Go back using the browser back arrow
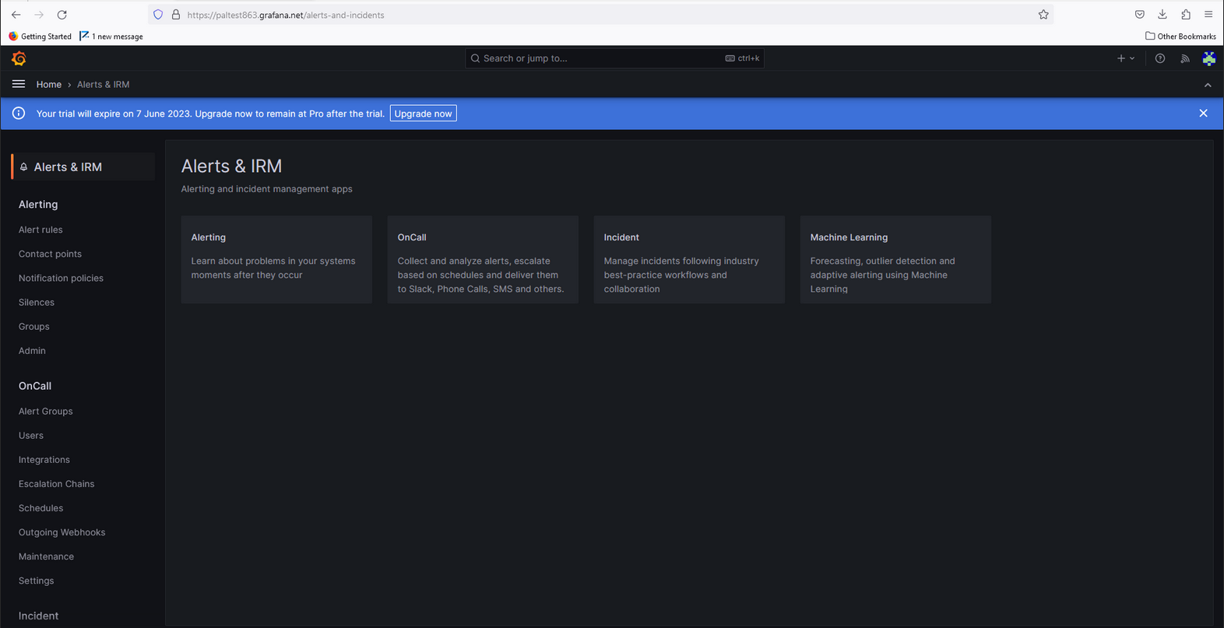The image size is (1224, 628). 16,15
